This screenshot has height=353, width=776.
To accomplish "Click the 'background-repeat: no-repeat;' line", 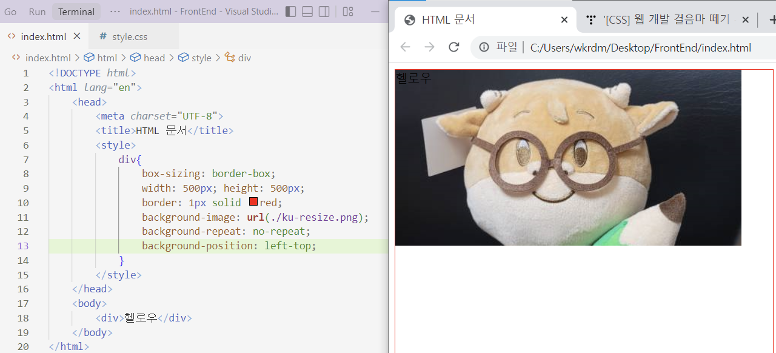I will pos(226,231).
